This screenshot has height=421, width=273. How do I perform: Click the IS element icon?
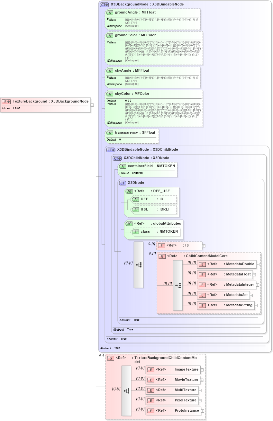click(x=161, y=246)
